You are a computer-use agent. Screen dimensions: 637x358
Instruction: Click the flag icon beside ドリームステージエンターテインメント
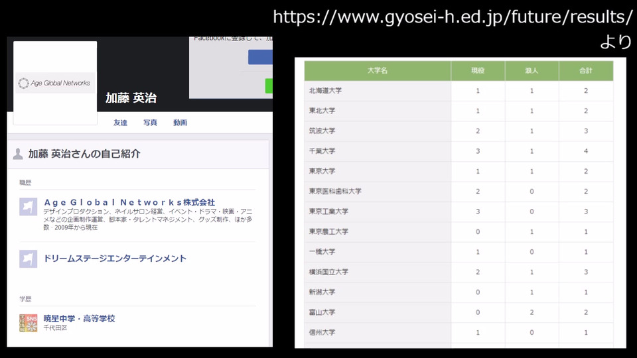[x=29, y=259]
